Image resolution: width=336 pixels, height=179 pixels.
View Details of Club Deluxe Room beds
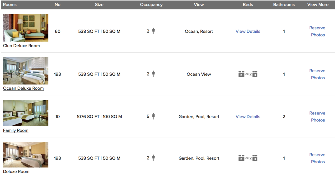[248, 31]
